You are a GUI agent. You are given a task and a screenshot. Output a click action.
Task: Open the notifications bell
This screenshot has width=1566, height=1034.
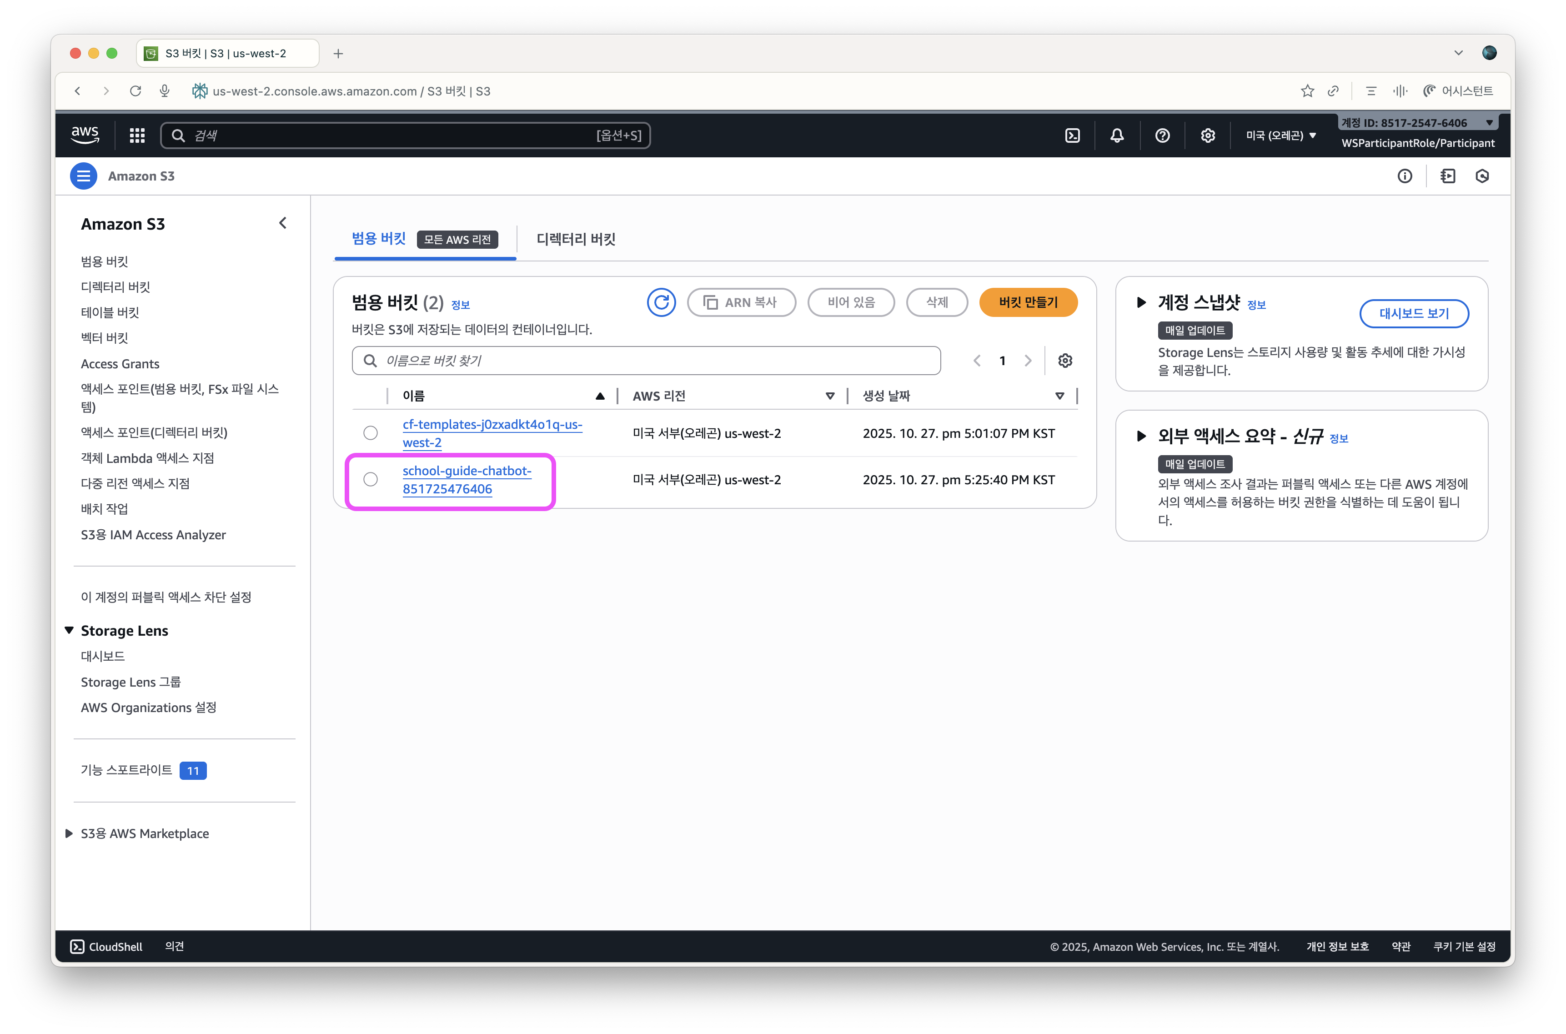(1117, 135)
